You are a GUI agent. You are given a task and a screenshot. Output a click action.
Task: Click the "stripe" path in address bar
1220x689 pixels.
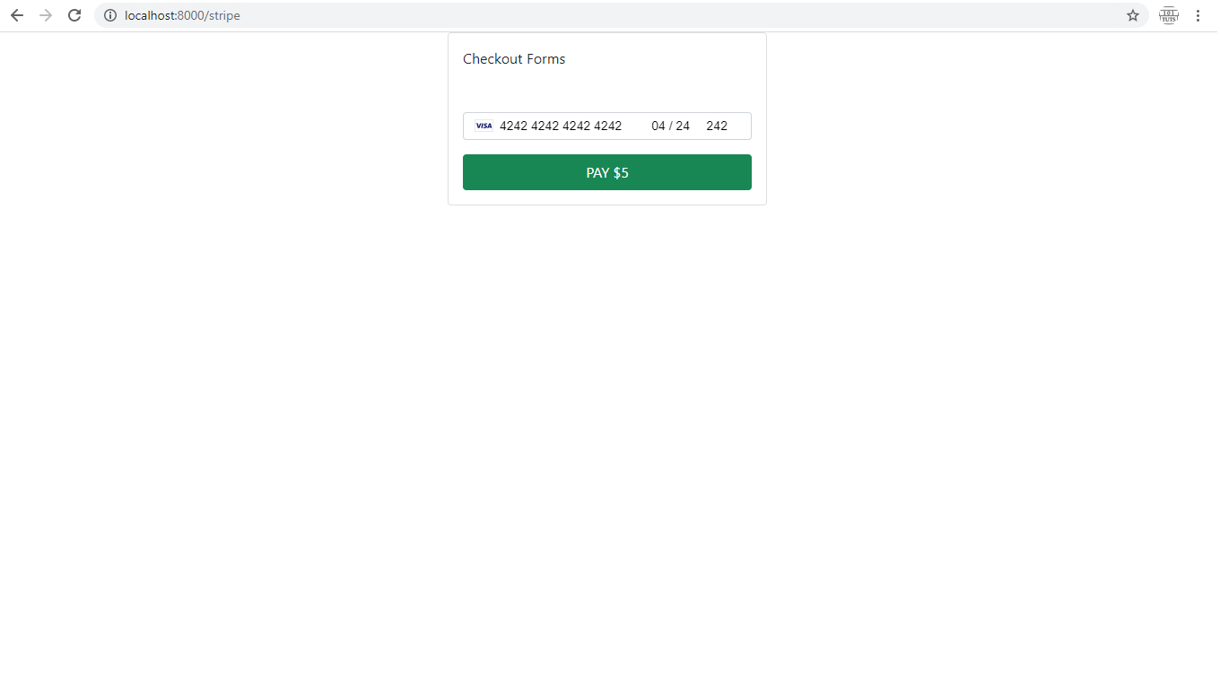point(224,15)
